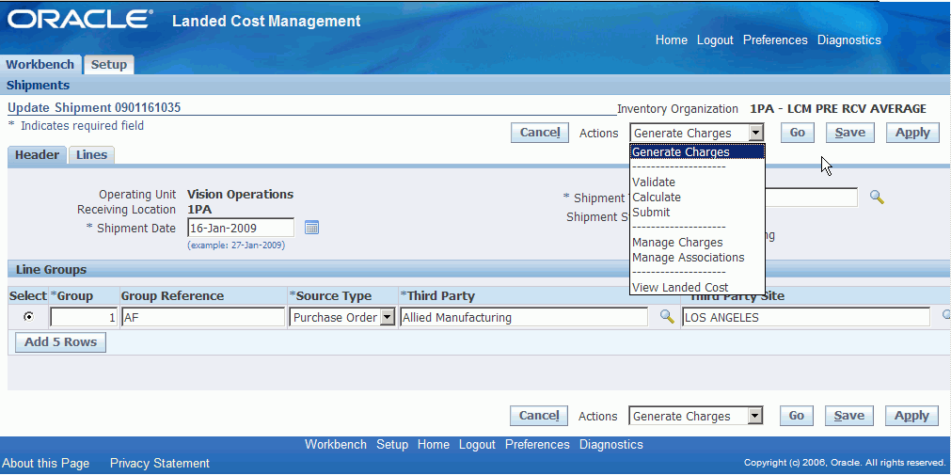Click the Shipment Type input field
This screenshot has width=951, height=475.
coord(811,198)
